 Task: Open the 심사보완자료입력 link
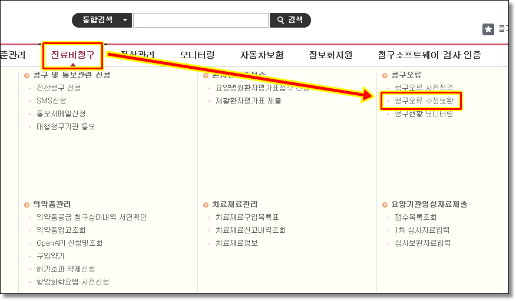click(x=422, y=243)
